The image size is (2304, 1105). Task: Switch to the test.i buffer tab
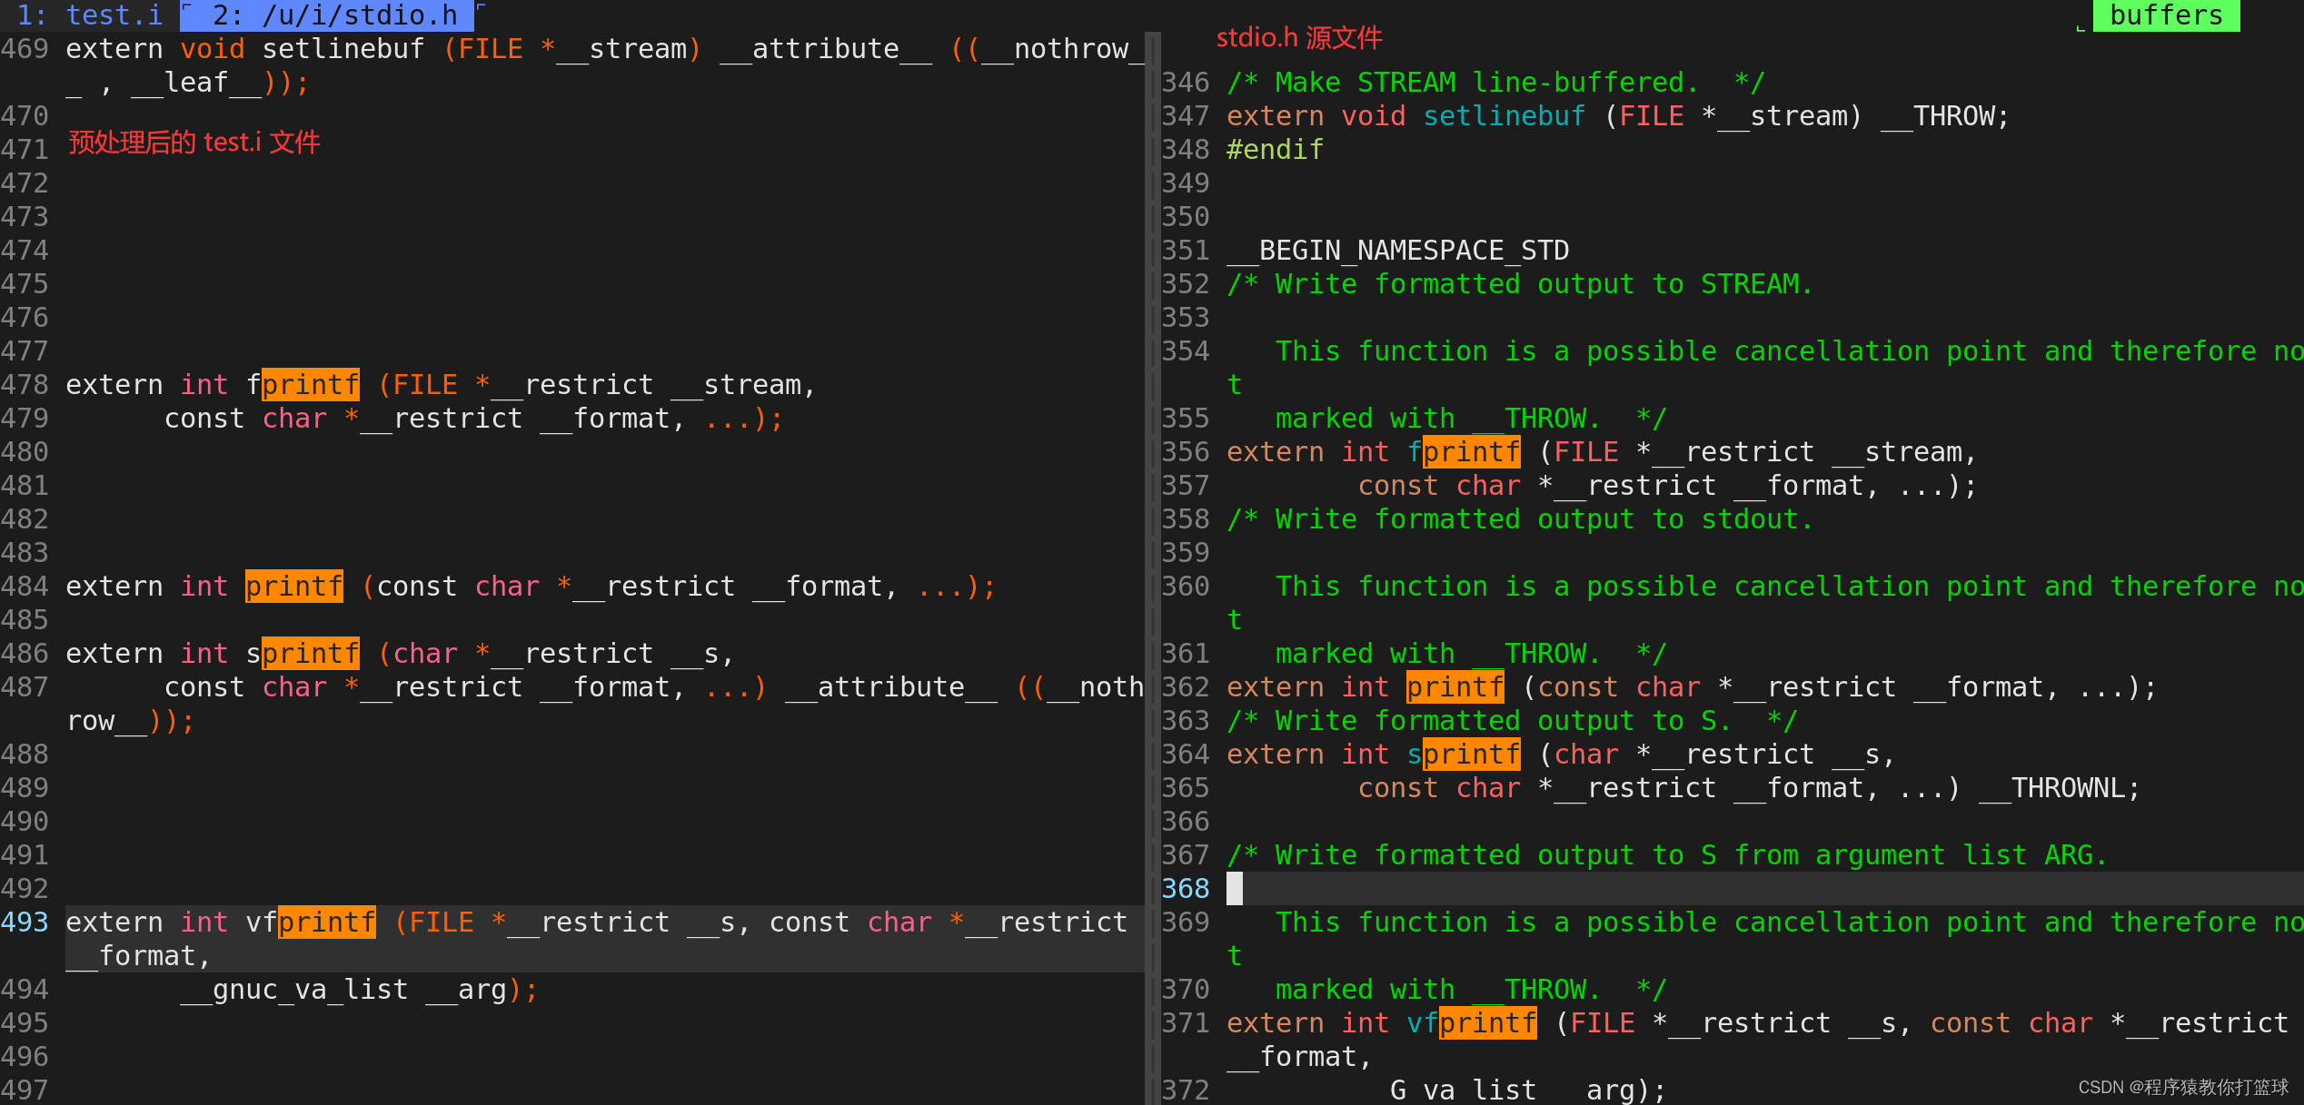[89, 15]
